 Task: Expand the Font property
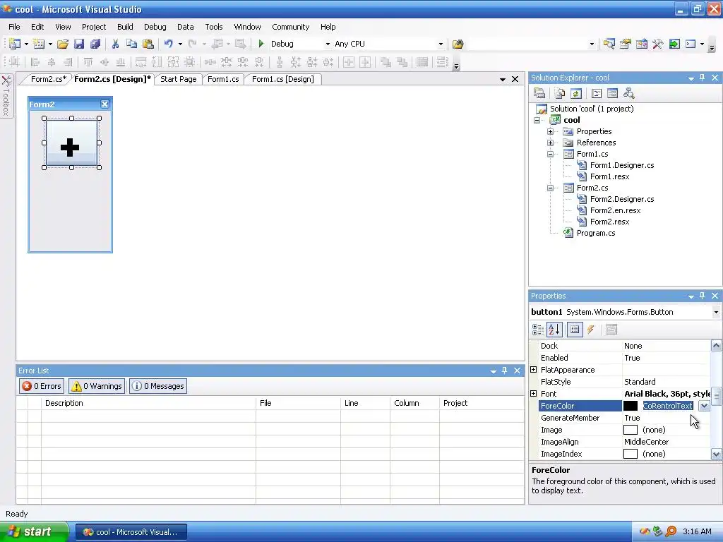pyautogui.click(x=534, y=394)
